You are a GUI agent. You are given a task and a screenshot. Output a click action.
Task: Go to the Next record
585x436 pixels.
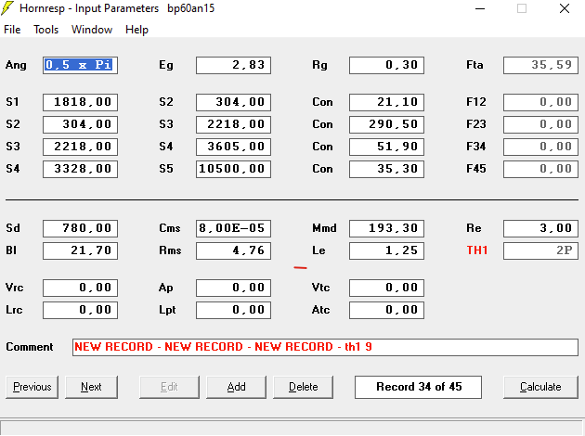(x=91, y=387)
